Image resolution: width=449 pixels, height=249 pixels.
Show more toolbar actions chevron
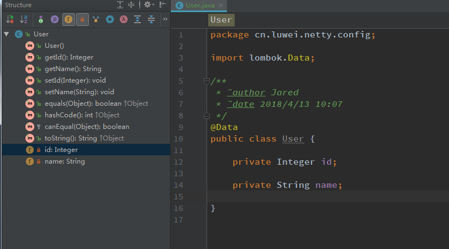[165, 19]
